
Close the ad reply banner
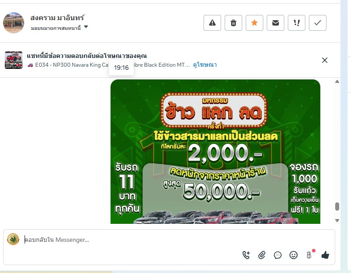pyautogui.click(x=325, y=60)
